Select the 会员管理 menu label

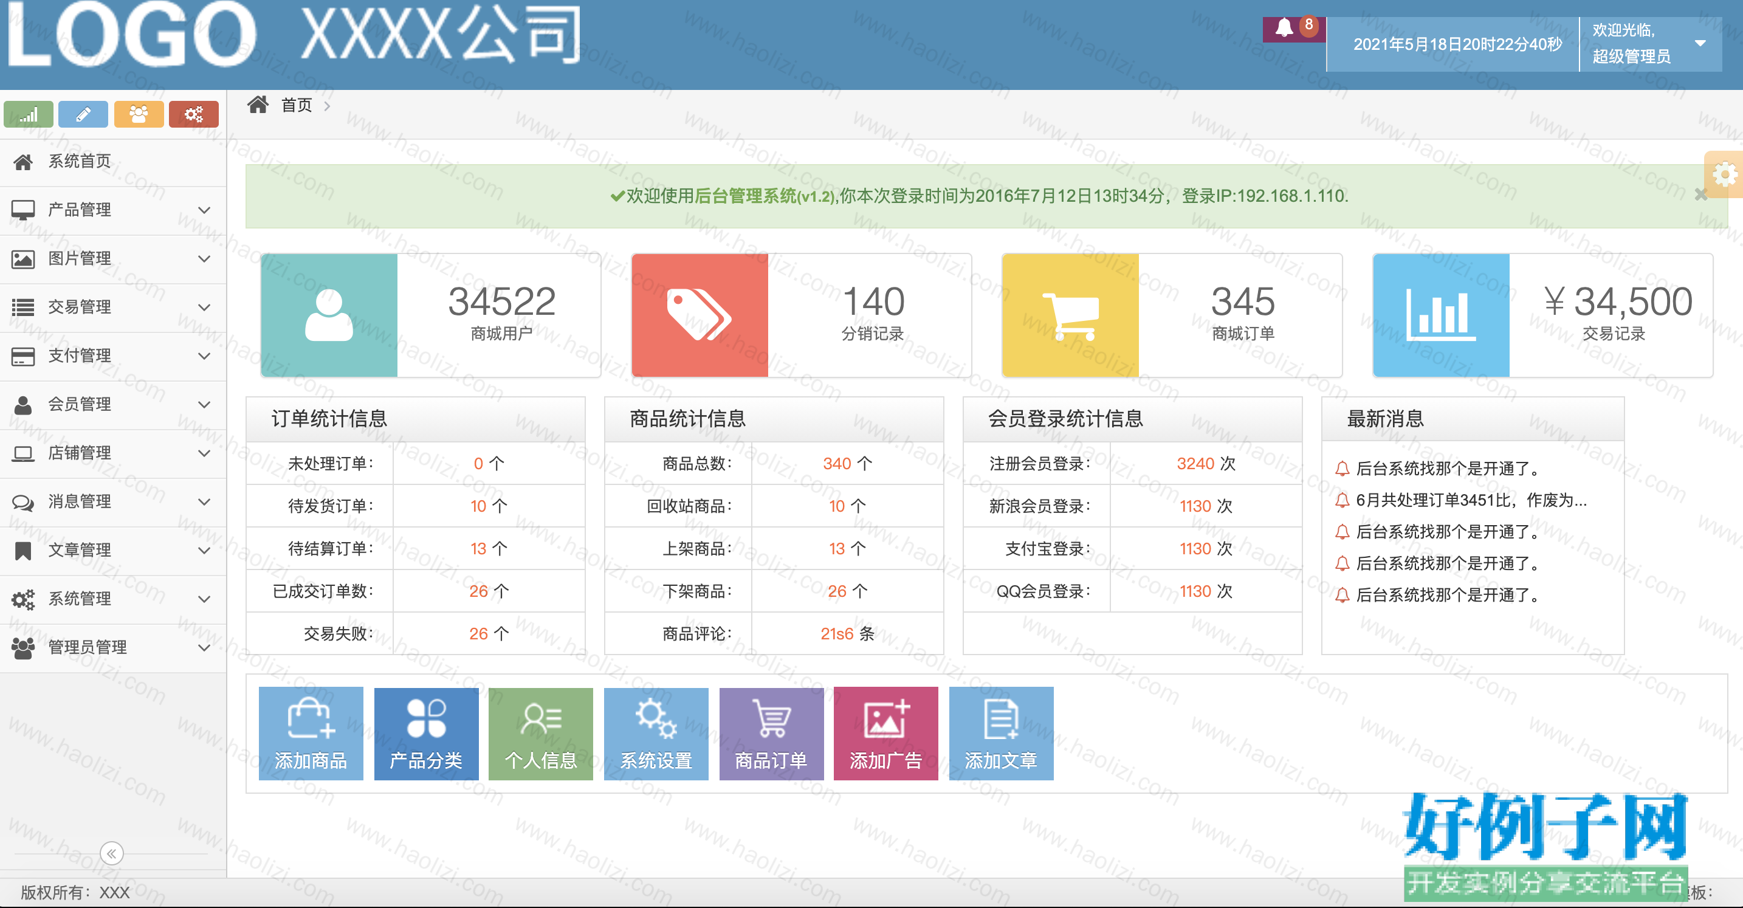click(x=80, y=405)
